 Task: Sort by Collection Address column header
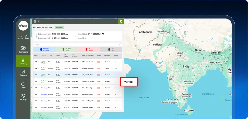87,56
